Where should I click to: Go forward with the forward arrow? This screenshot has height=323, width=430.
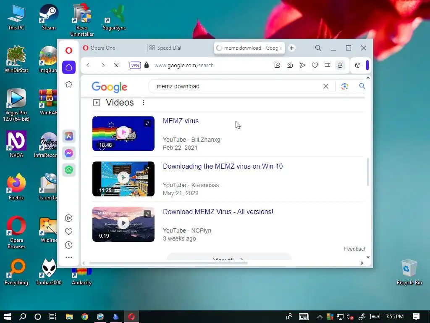click(x=103, y=65)
